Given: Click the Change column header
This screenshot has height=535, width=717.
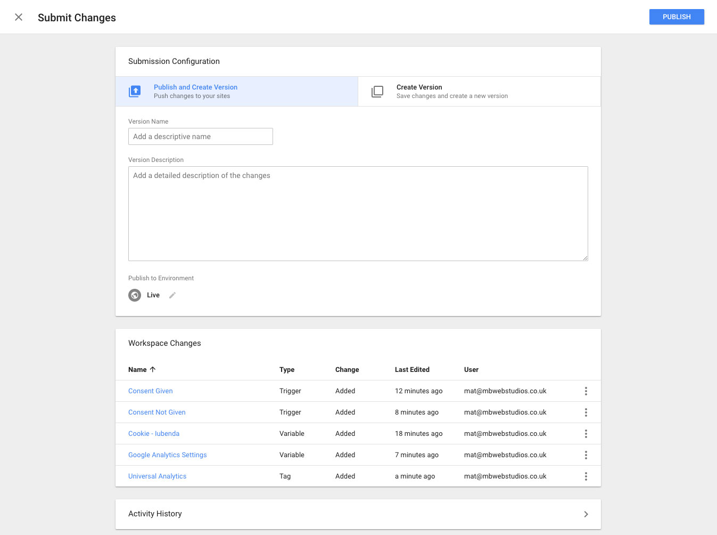Looking at the screenshot, I should 347,369.
